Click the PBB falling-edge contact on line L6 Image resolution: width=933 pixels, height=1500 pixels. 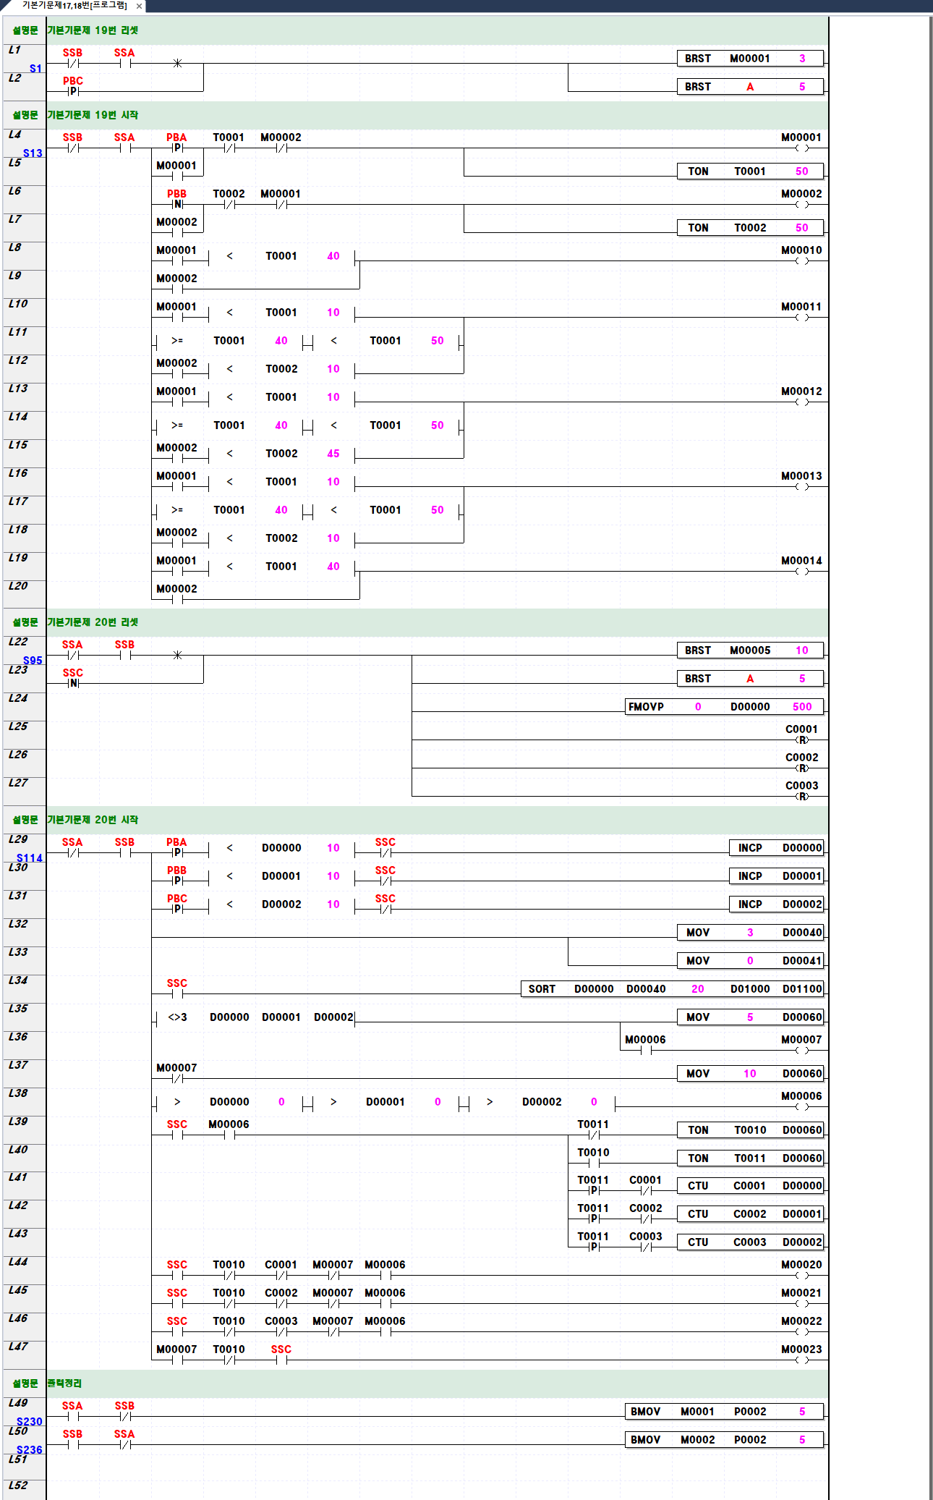pos(177,203)
